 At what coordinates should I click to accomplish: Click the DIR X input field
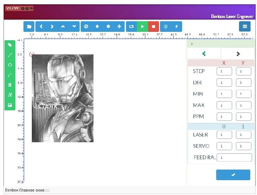[x=224, y=83]
